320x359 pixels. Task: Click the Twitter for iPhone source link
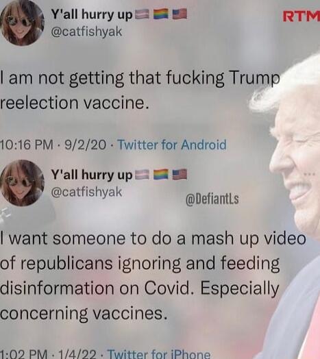(159, 354)
